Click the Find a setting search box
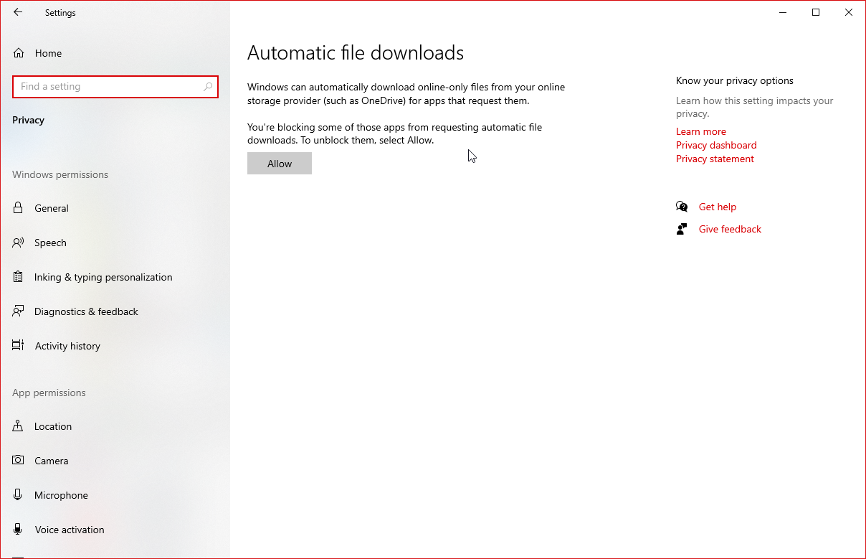This screenshot has height=559, width=866. pos(108,86)
